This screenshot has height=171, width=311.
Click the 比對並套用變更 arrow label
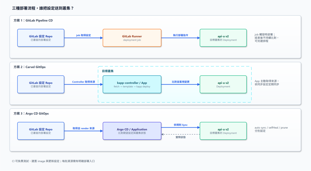tap(180, 82)
